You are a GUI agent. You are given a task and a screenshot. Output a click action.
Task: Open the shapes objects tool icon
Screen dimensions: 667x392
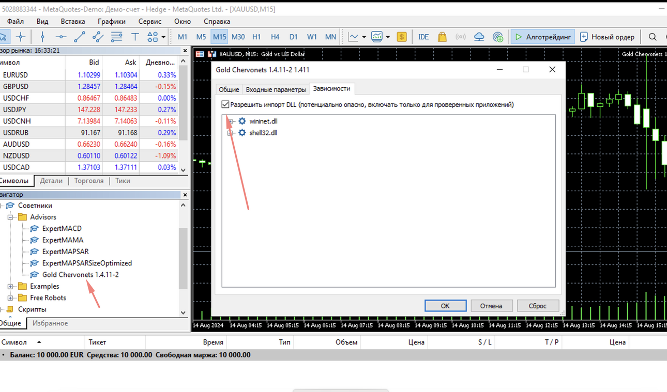153,37
